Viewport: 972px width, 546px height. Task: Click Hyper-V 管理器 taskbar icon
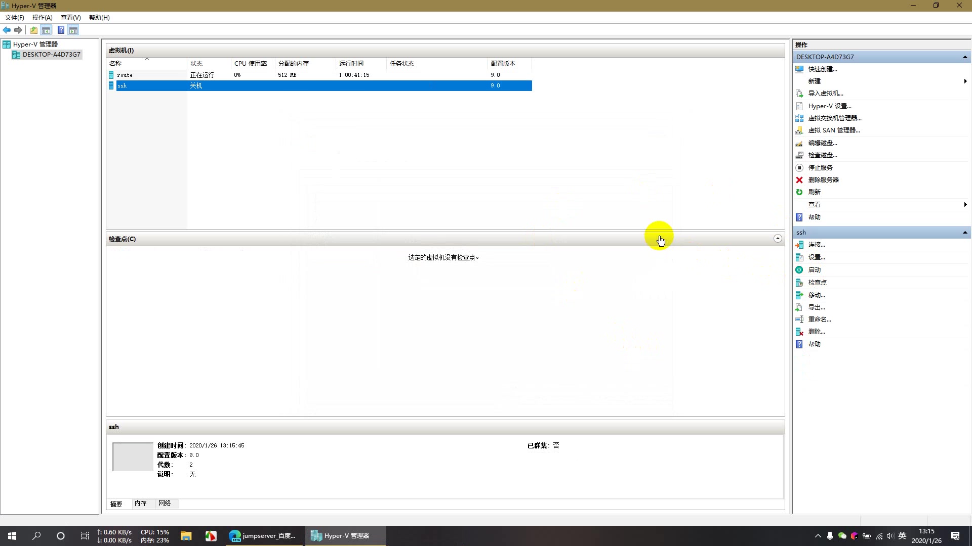coord(346,535)
